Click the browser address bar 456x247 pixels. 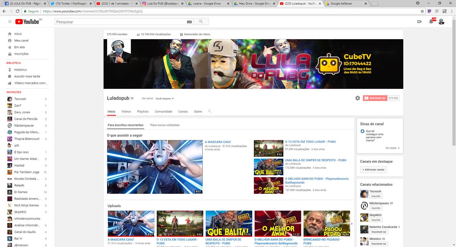point(224,11)
